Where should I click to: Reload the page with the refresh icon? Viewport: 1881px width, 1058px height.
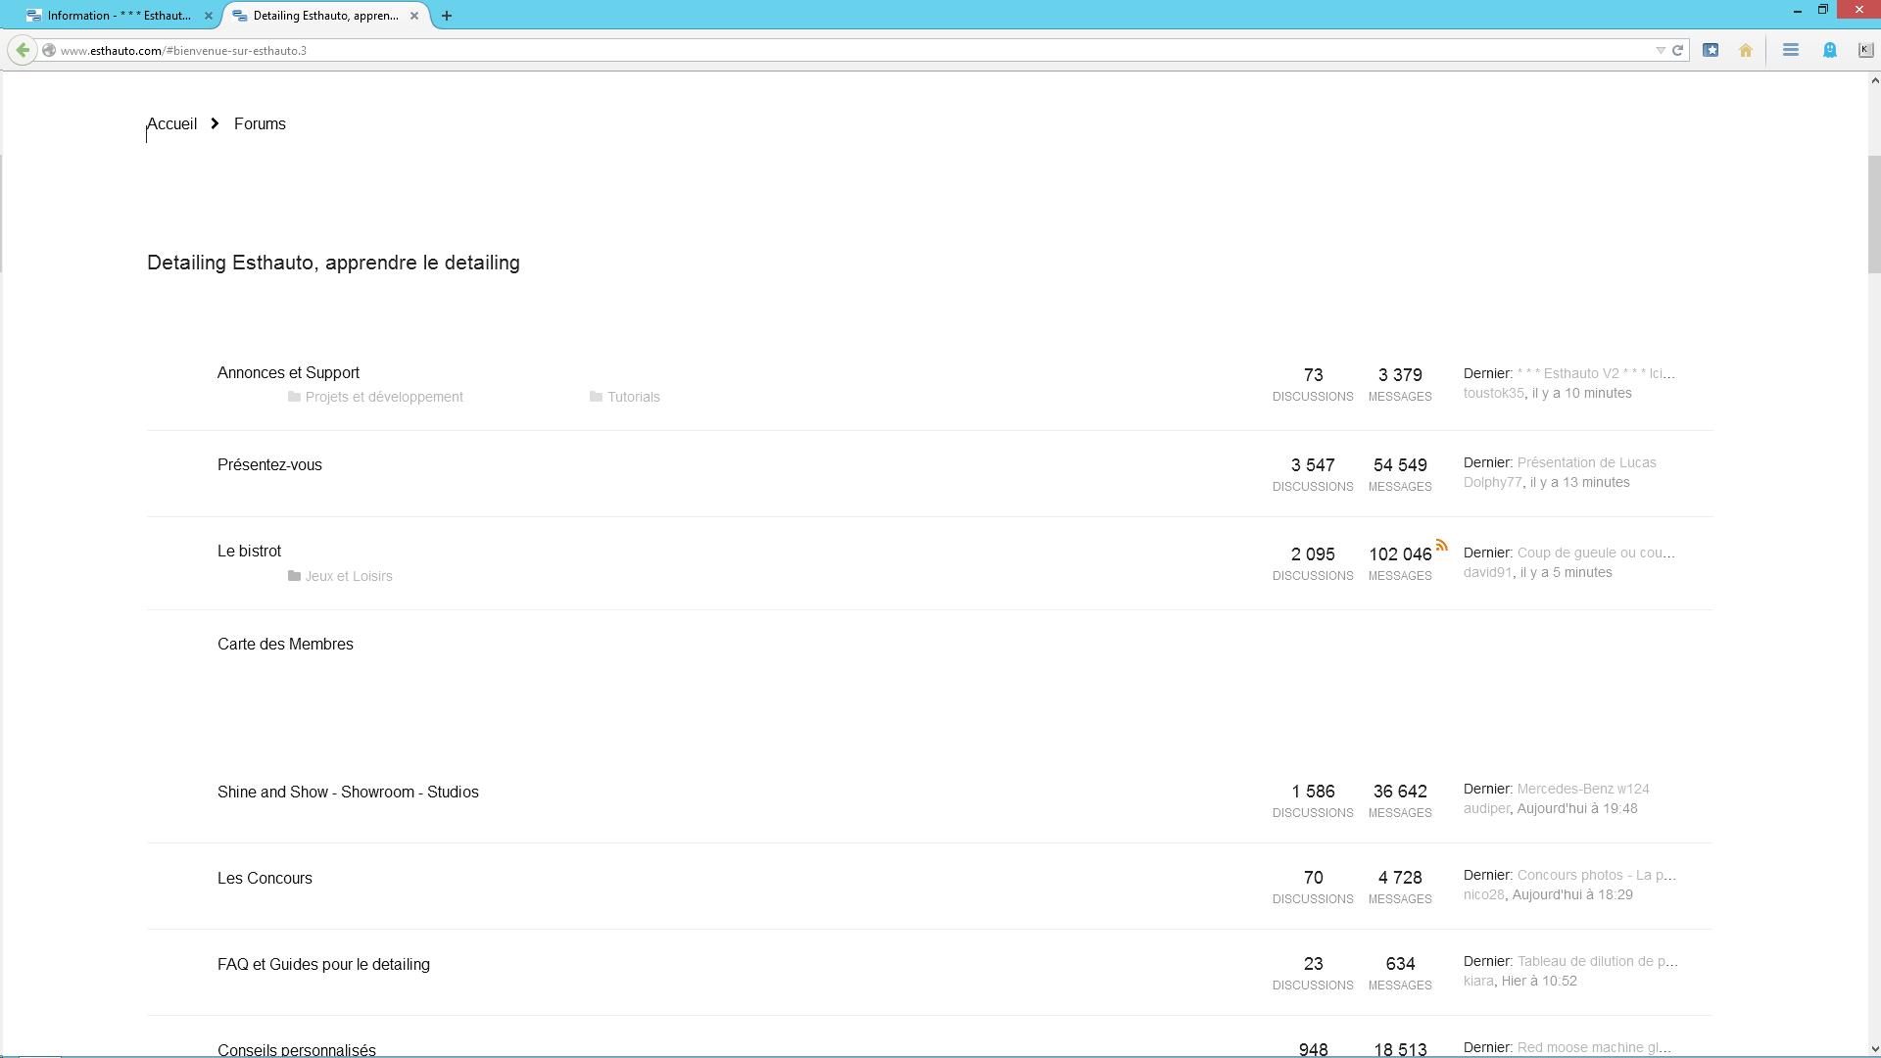[x=1677, y=50]
